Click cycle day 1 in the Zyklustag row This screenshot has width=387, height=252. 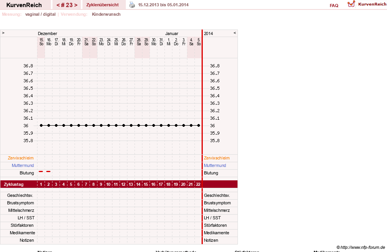tap(41, 184)
